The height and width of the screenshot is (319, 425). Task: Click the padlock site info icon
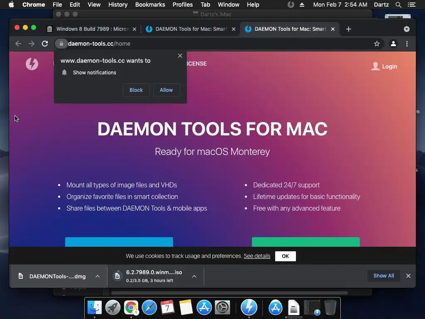coord(61,44)
